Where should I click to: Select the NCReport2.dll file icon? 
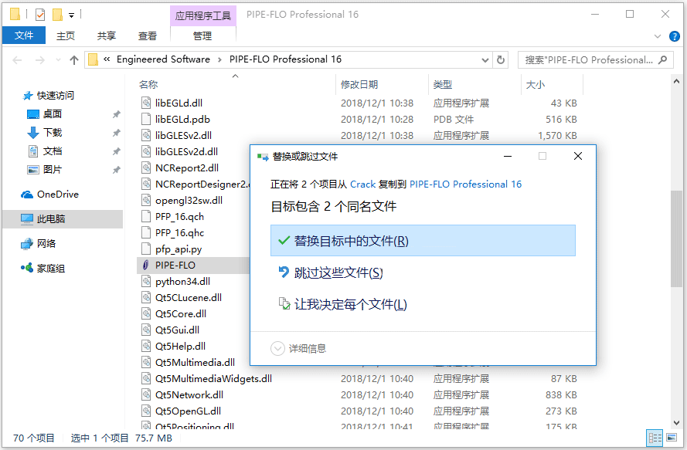pos(146,167)
